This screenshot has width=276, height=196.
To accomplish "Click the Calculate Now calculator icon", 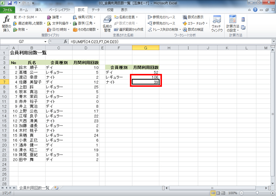I will coord(243,19).
